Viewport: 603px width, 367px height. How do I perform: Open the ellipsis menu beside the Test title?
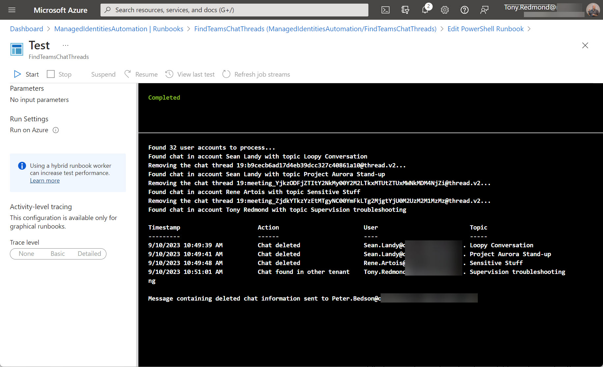pos(65,45)
